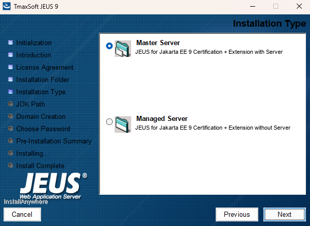The image size is (310, 226).
Task: Select the Master Server radio button
Action: 109,46
